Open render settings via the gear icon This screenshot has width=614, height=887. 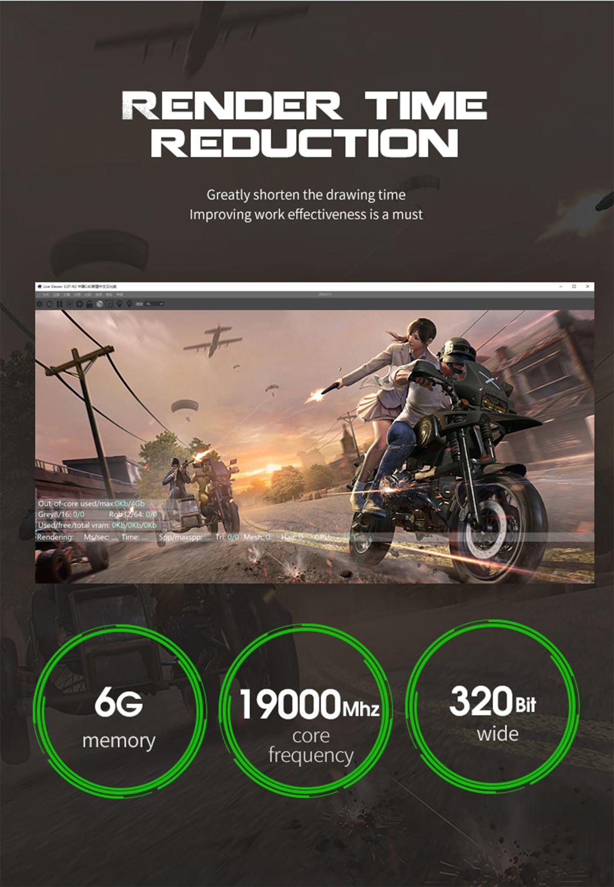[79, 304]
